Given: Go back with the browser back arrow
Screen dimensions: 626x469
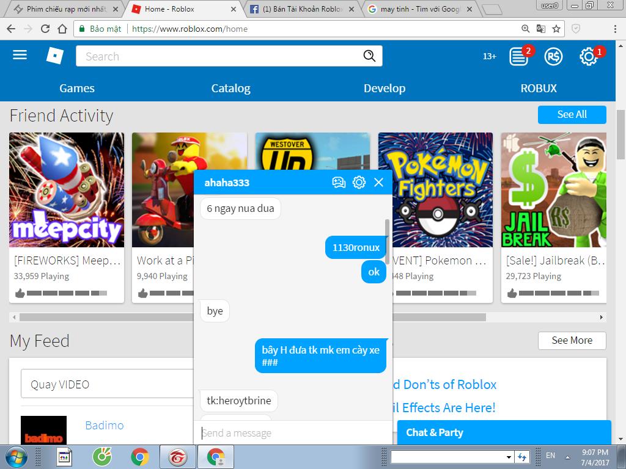Looking at the screenshot, I should [11, 29].
